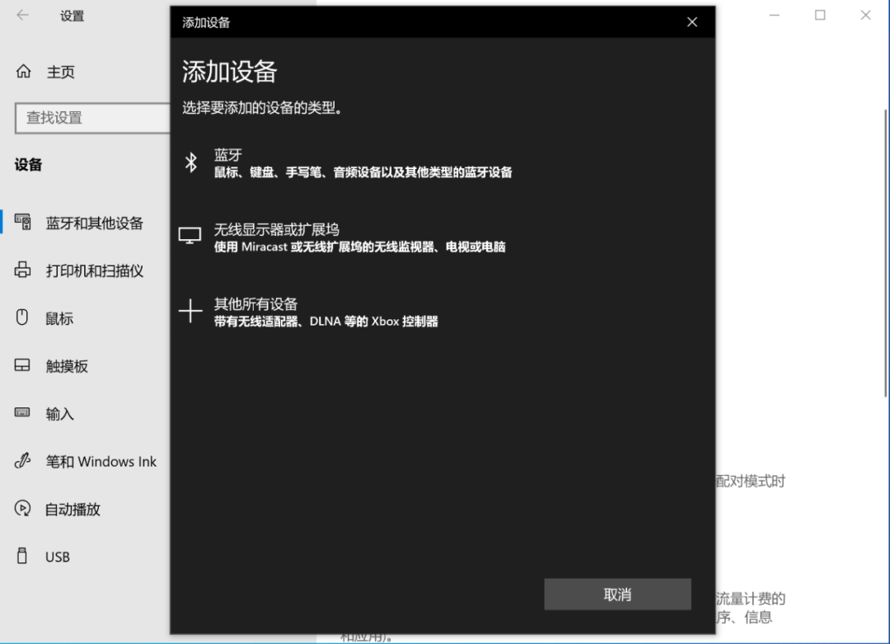Click the 使用 Miracast description text
890x644 pixels.
point(360,247)
